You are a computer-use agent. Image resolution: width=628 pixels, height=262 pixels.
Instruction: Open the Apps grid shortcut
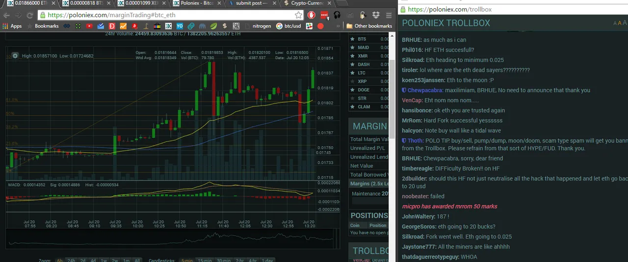[12, 26]
